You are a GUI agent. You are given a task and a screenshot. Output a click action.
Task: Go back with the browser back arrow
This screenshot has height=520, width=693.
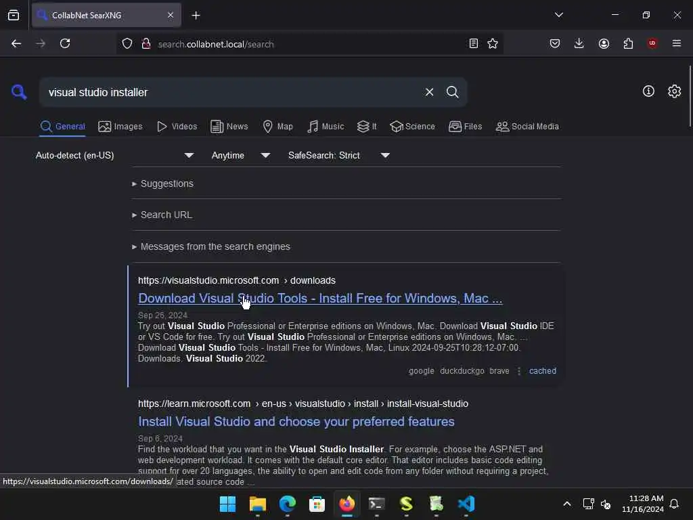pos(16,43)
